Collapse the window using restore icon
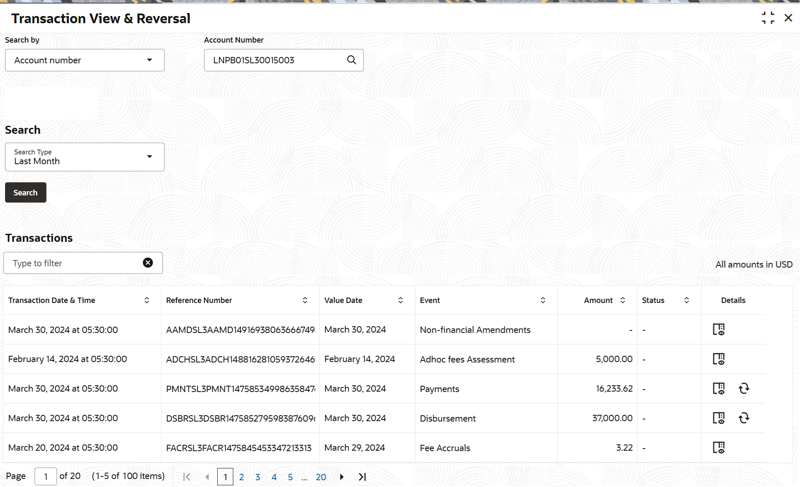The height and width of the screenshot is (487, 810). pos(768,18)
